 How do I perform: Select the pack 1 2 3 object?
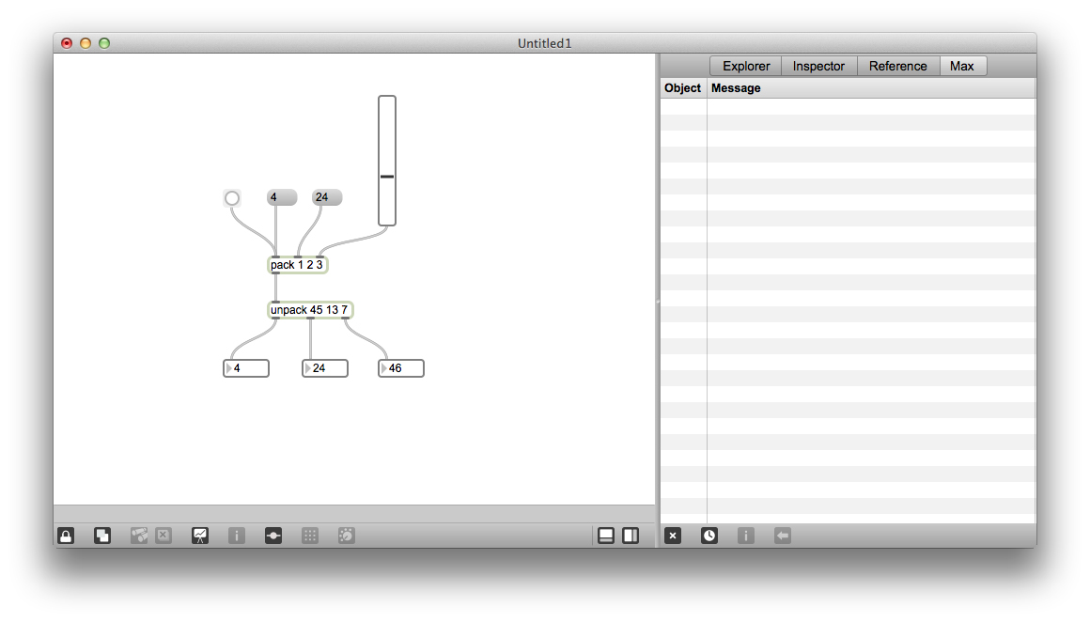pyautogui.click(x=298, y=265)
